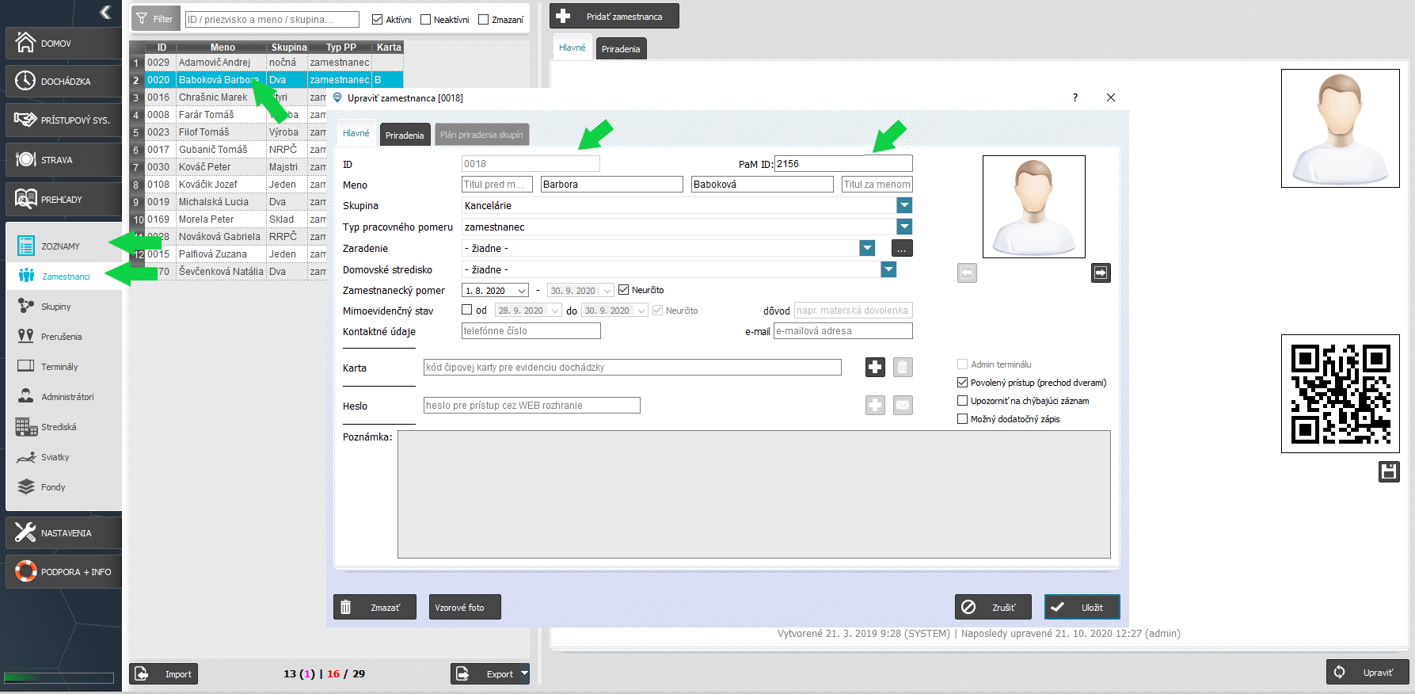This screenshot has height=694, width=1415.
Task: Toggle the Neaktívni filter checkbox
Action: click(x=426, y=19)
